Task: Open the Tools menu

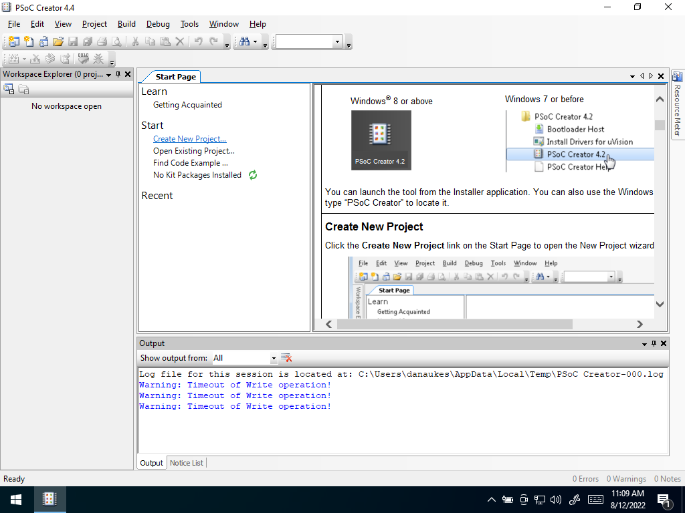Action: click(x=189, y=24)
